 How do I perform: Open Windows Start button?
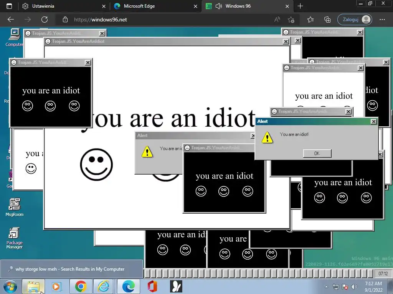tap(10, 286)
